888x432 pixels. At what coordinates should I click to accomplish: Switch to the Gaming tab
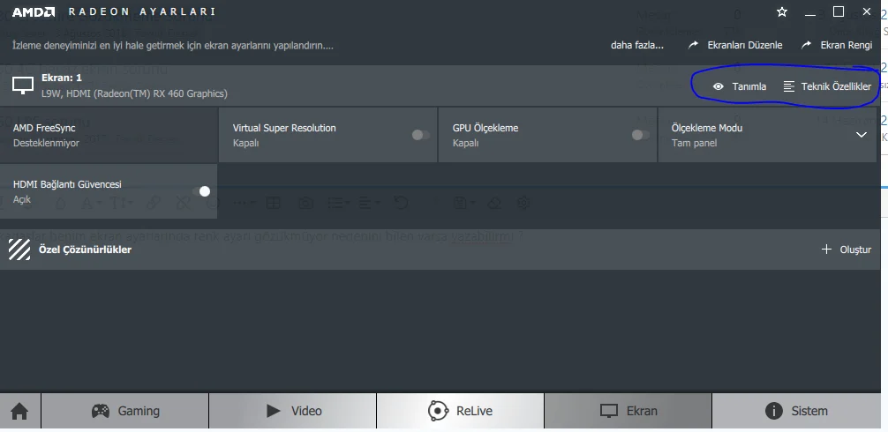pyautogui.click(x=125, y=411)
